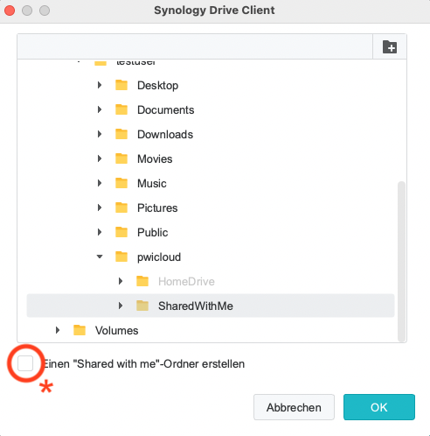Click the Volumes folder icon

pos(80,330)
